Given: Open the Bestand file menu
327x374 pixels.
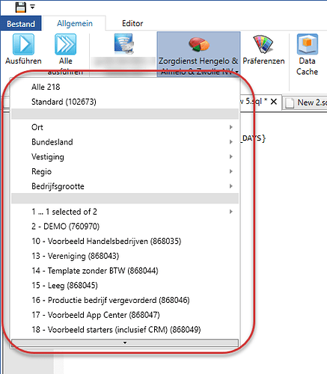Looking at the screenshot, I should click(x=21, y=24).
